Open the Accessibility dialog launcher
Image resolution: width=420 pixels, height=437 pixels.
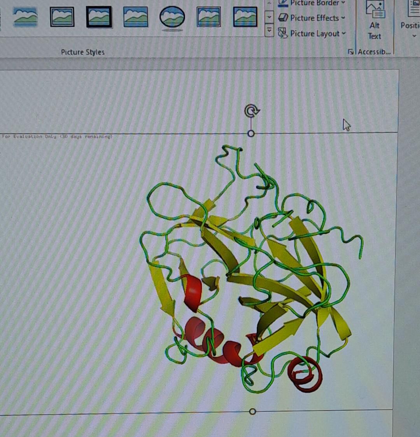point(351,51)
